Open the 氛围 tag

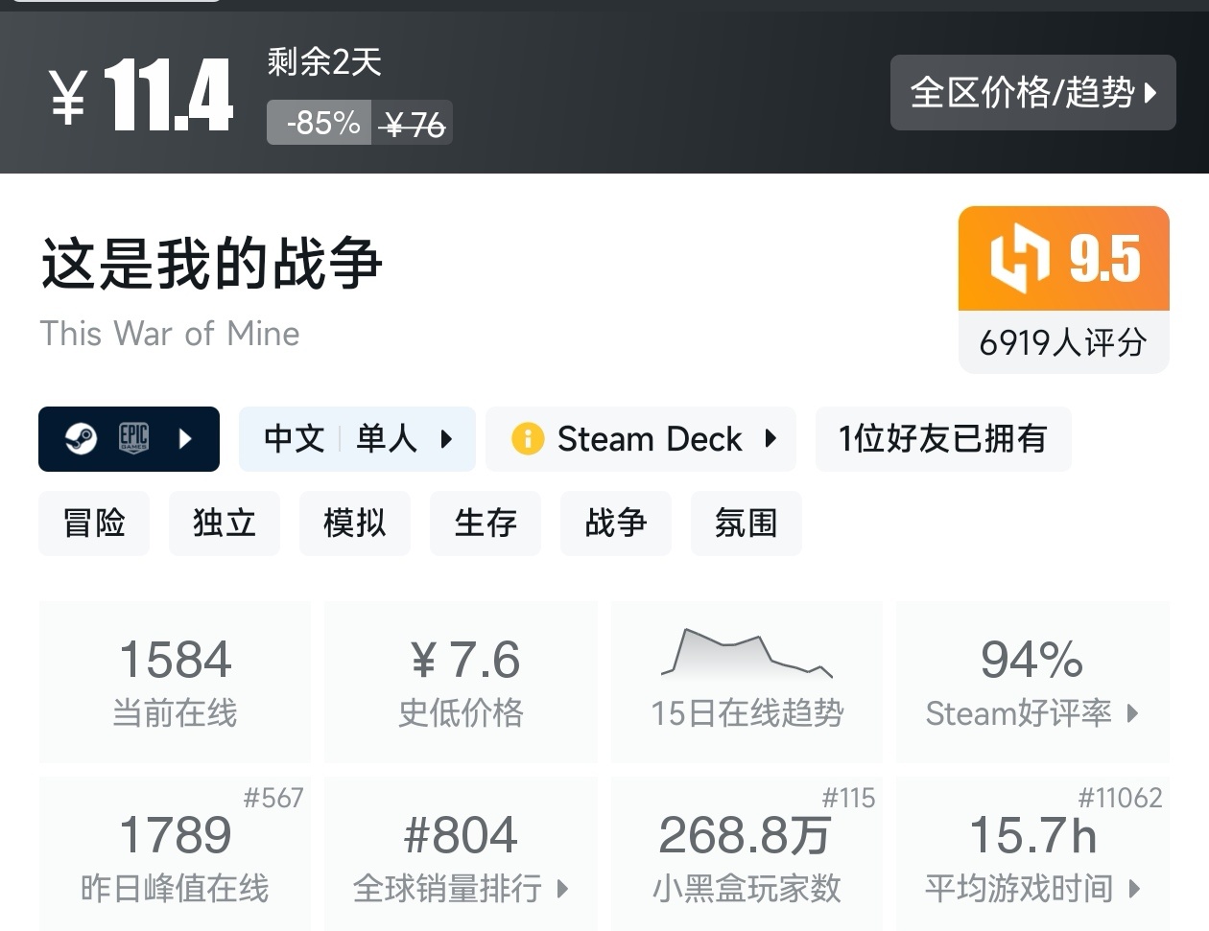(746, 524)
